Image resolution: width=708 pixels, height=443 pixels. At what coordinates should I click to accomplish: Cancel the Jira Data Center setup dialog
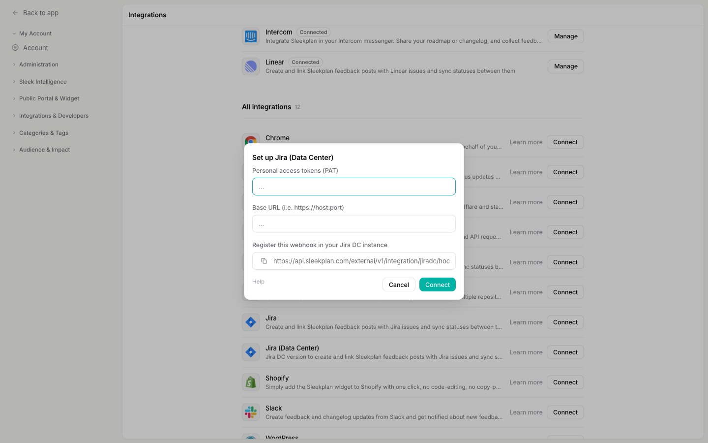pos(399,285)
